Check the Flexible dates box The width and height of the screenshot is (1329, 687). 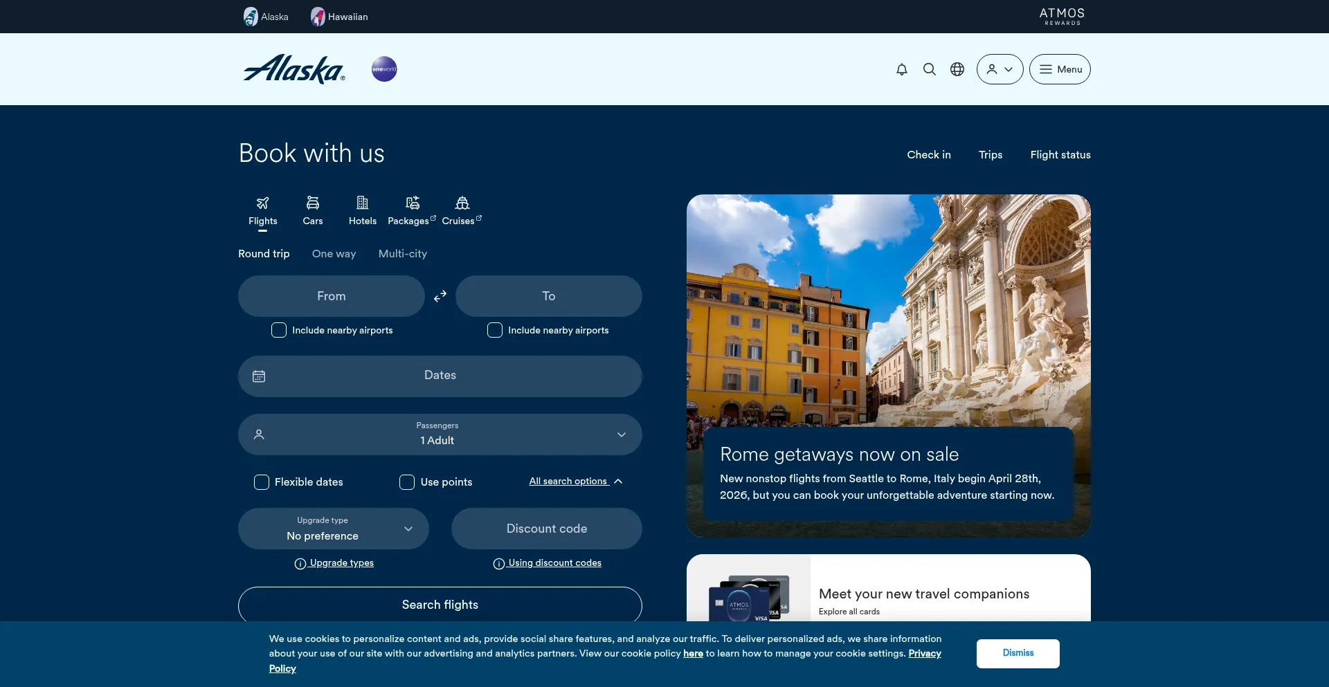point(262,482)
